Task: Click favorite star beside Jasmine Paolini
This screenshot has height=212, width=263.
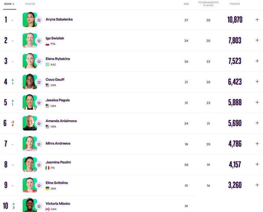Action: pos(39,164)
